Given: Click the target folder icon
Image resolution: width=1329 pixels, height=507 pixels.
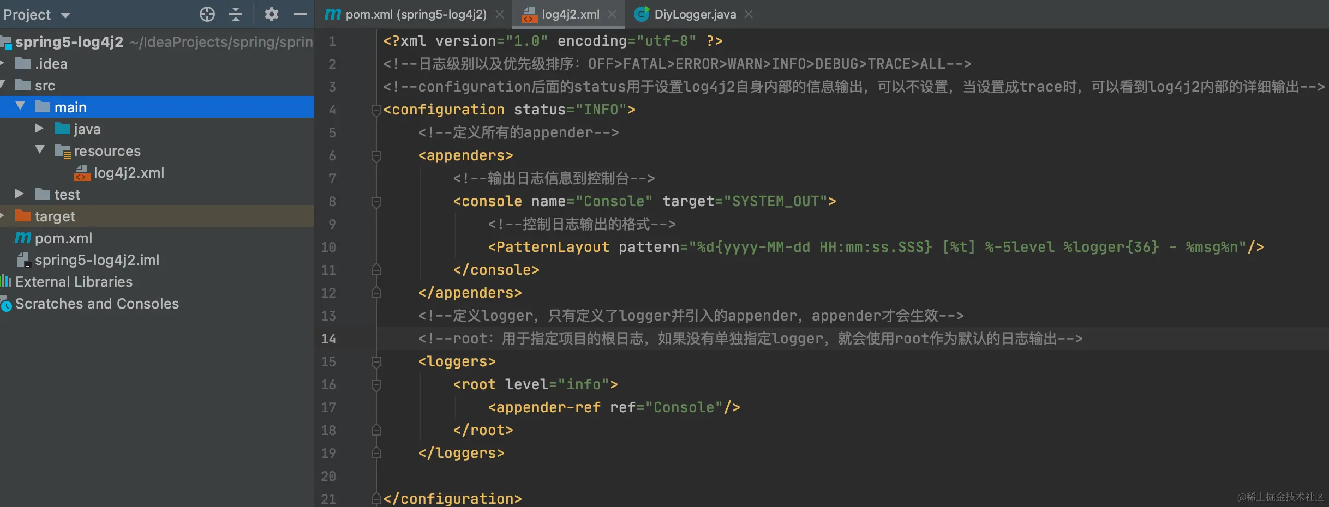Looking at the screenshot, I should pos(23,216).
